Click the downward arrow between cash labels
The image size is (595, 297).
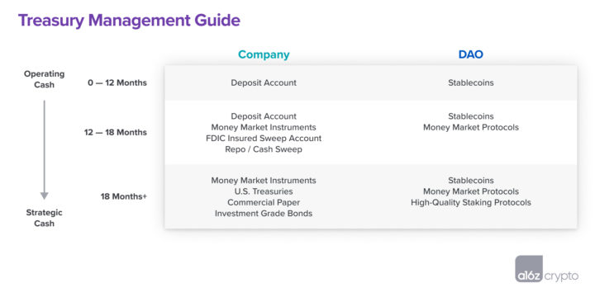45,149
